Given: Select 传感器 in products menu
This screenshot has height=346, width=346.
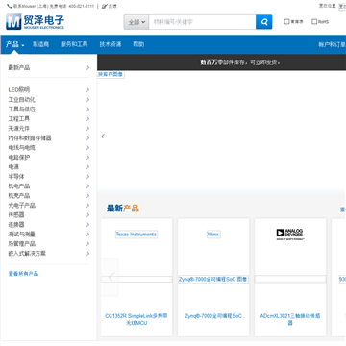Looking at the screenshot, I should tap(16, 215).
